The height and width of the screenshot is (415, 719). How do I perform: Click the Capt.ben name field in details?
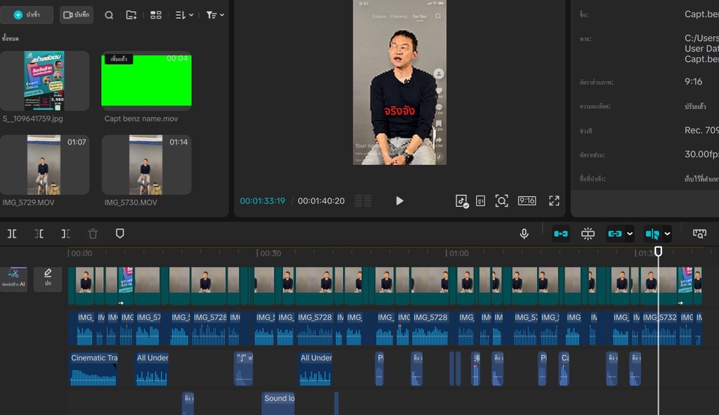tap(702, 14)
